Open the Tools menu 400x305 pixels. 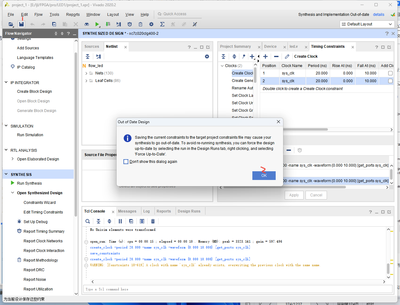pyautogui.click(x=54, y=15)
